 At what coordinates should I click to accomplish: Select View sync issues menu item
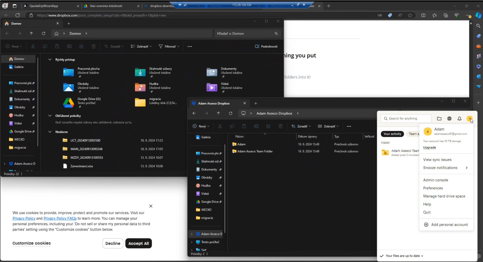click(x=437, y=160)
